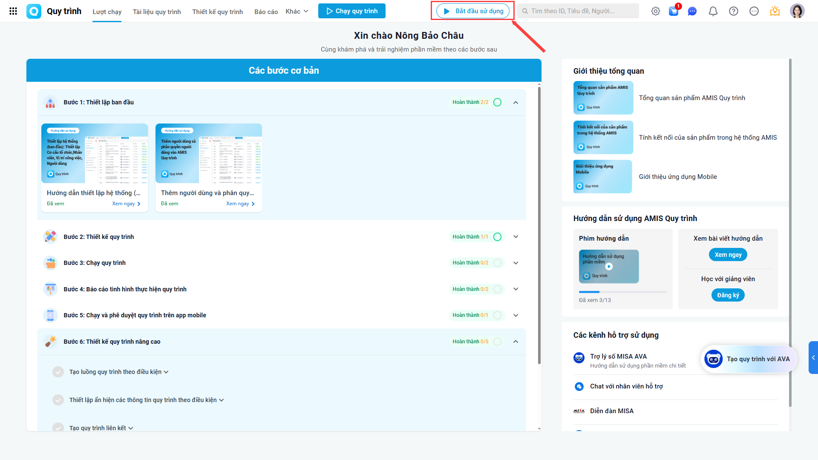Image resolution: width=818 pixels, height=460 pixels.
Task: Expand Tạo luồng quy trình theo điều kiện arrow
Action: pyautogui.click(x=166, y=372)
